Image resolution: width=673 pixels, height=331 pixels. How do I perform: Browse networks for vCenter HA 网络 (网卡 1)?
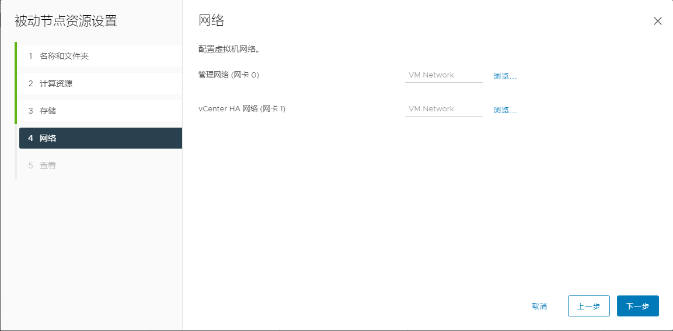(505, 110)
